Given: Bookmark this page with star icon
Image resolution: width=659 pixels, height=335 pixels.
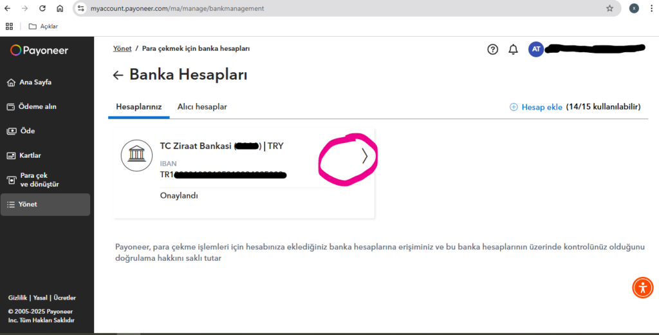Looking at the screenshot, I should pos(609,8).
